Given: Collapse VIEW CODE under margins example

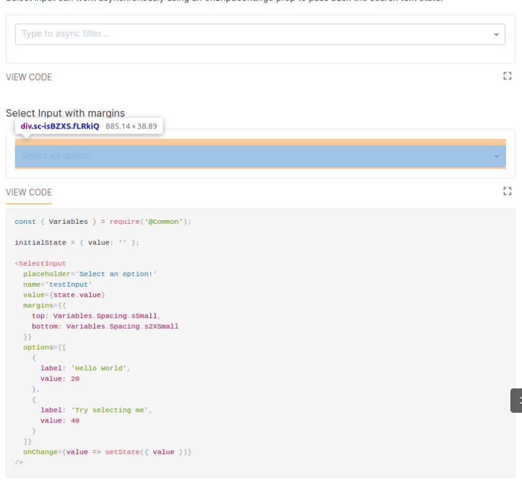Looking at the screenshot, I should tap(29, 193).
